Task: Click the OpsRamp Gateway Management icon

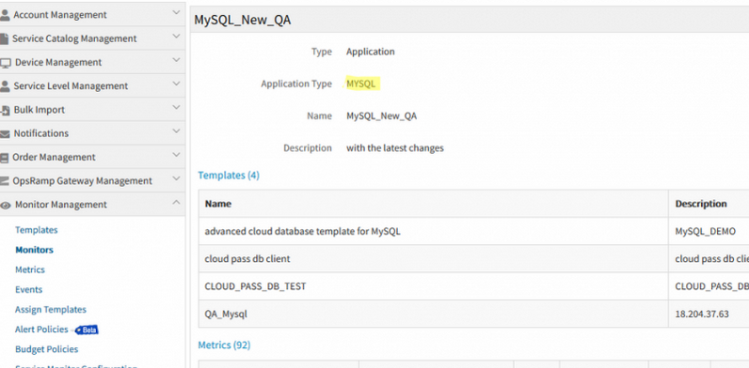Action: (5, 181)
